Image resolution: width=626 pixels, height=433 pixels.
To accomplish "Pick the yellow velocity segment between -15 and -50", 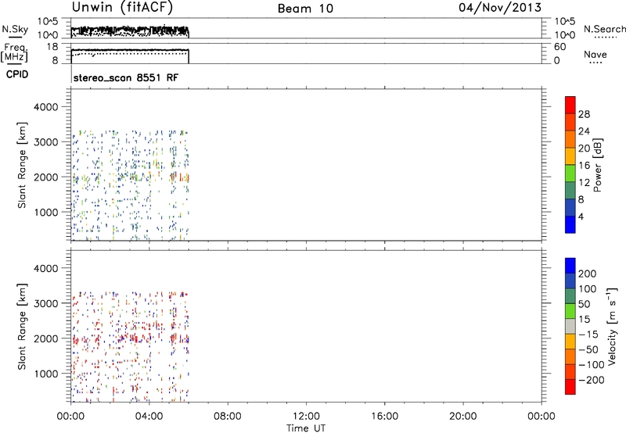I will [570, 342].
